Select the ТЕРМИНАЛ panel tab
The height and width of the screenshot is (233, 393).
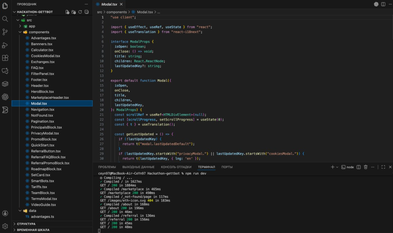206,167
